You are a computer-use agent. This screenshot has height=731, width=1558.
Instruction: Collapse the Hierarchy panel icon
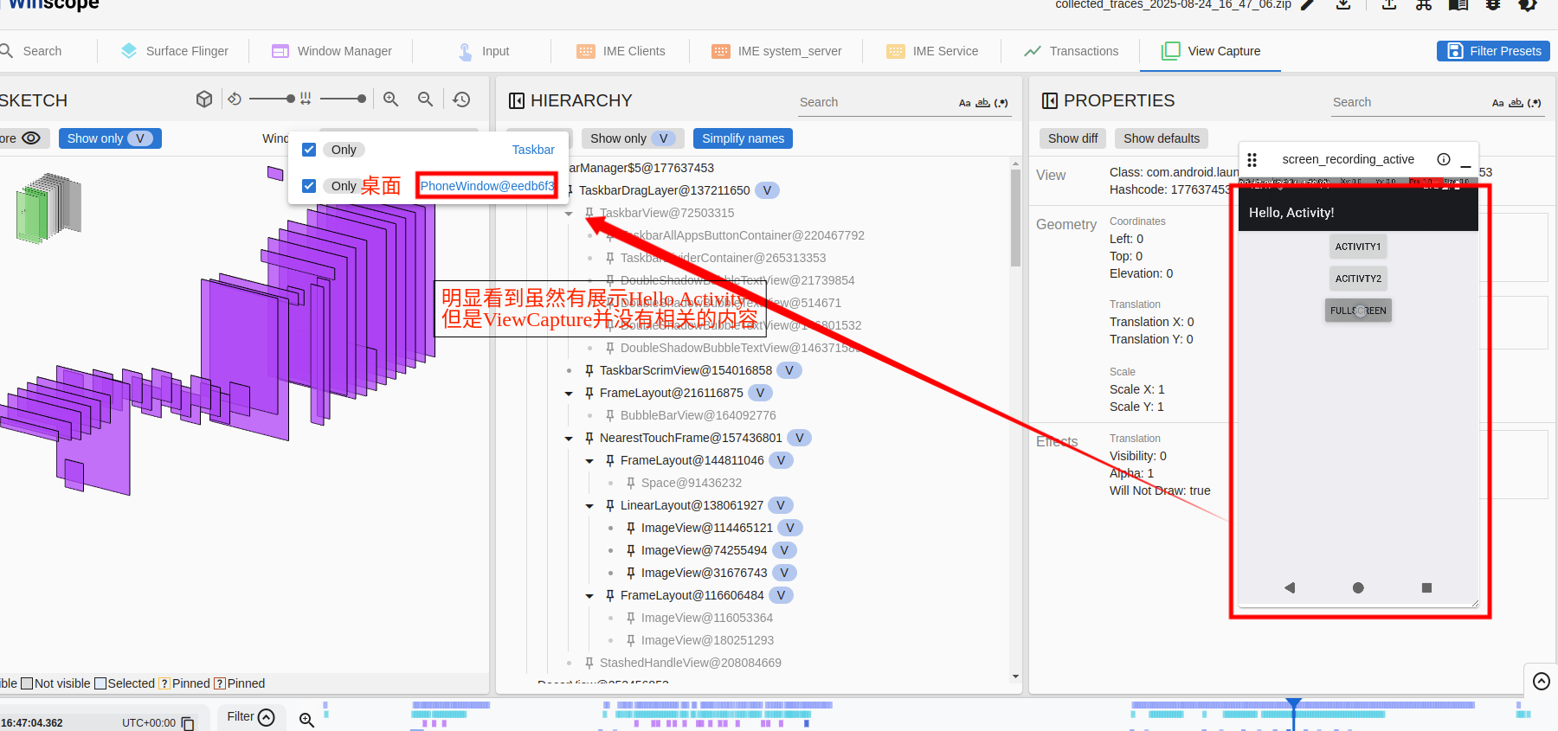click(x=517, y=101)
